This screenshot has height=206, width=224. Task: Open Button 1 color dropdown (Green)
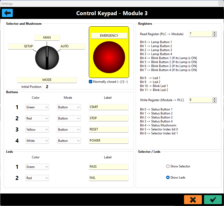tap(37, 107)
